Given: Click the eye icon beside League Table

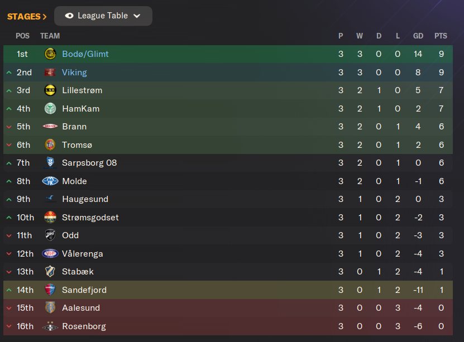Looking at the screenshot, I should tap(69, 16).
